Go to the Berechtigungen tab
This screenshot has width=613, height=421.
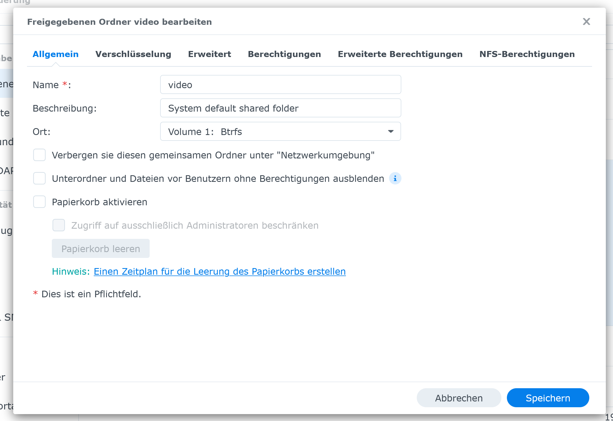[x=284, y=54]
